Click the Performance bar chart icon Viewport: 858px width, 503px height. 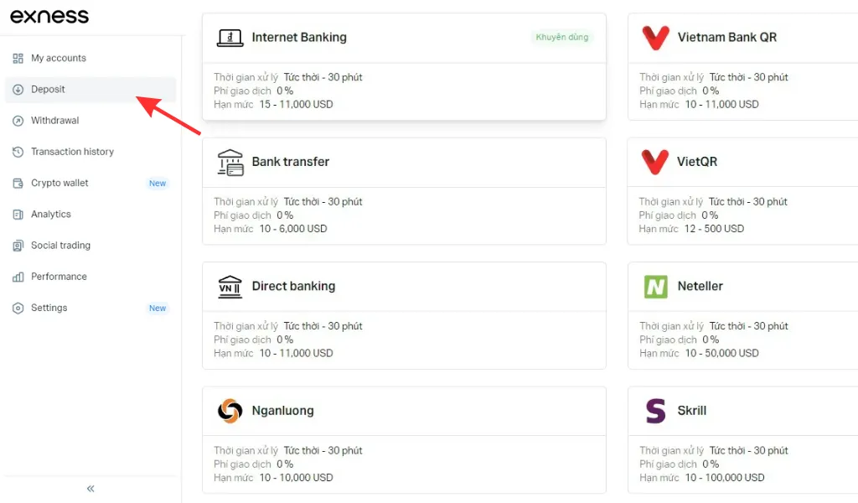pos(18,277)
